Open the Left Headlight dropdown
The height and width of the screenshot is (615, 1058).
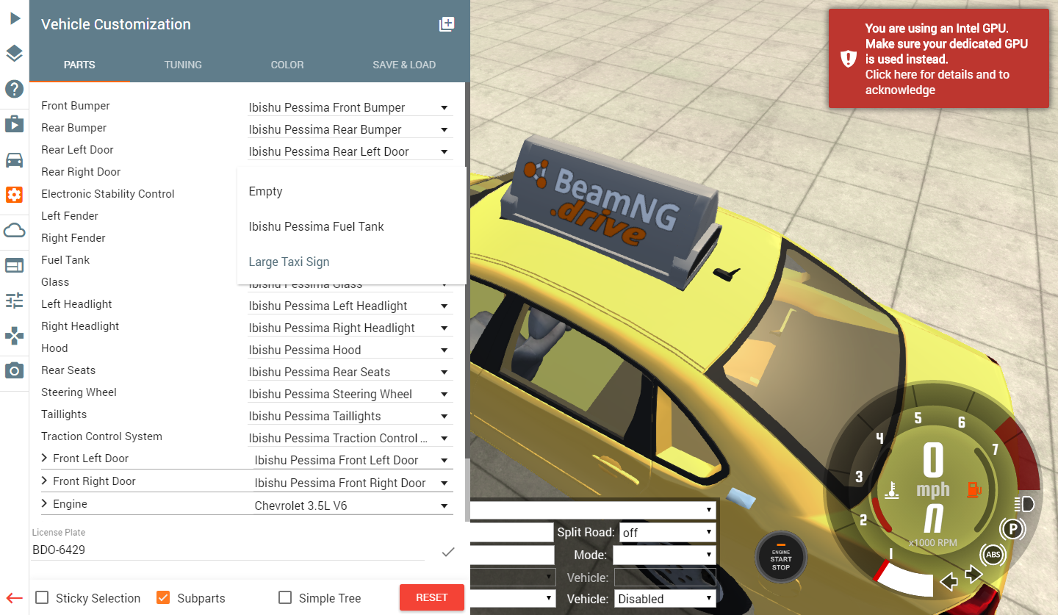pyautogui.click(x=350, y=306)
